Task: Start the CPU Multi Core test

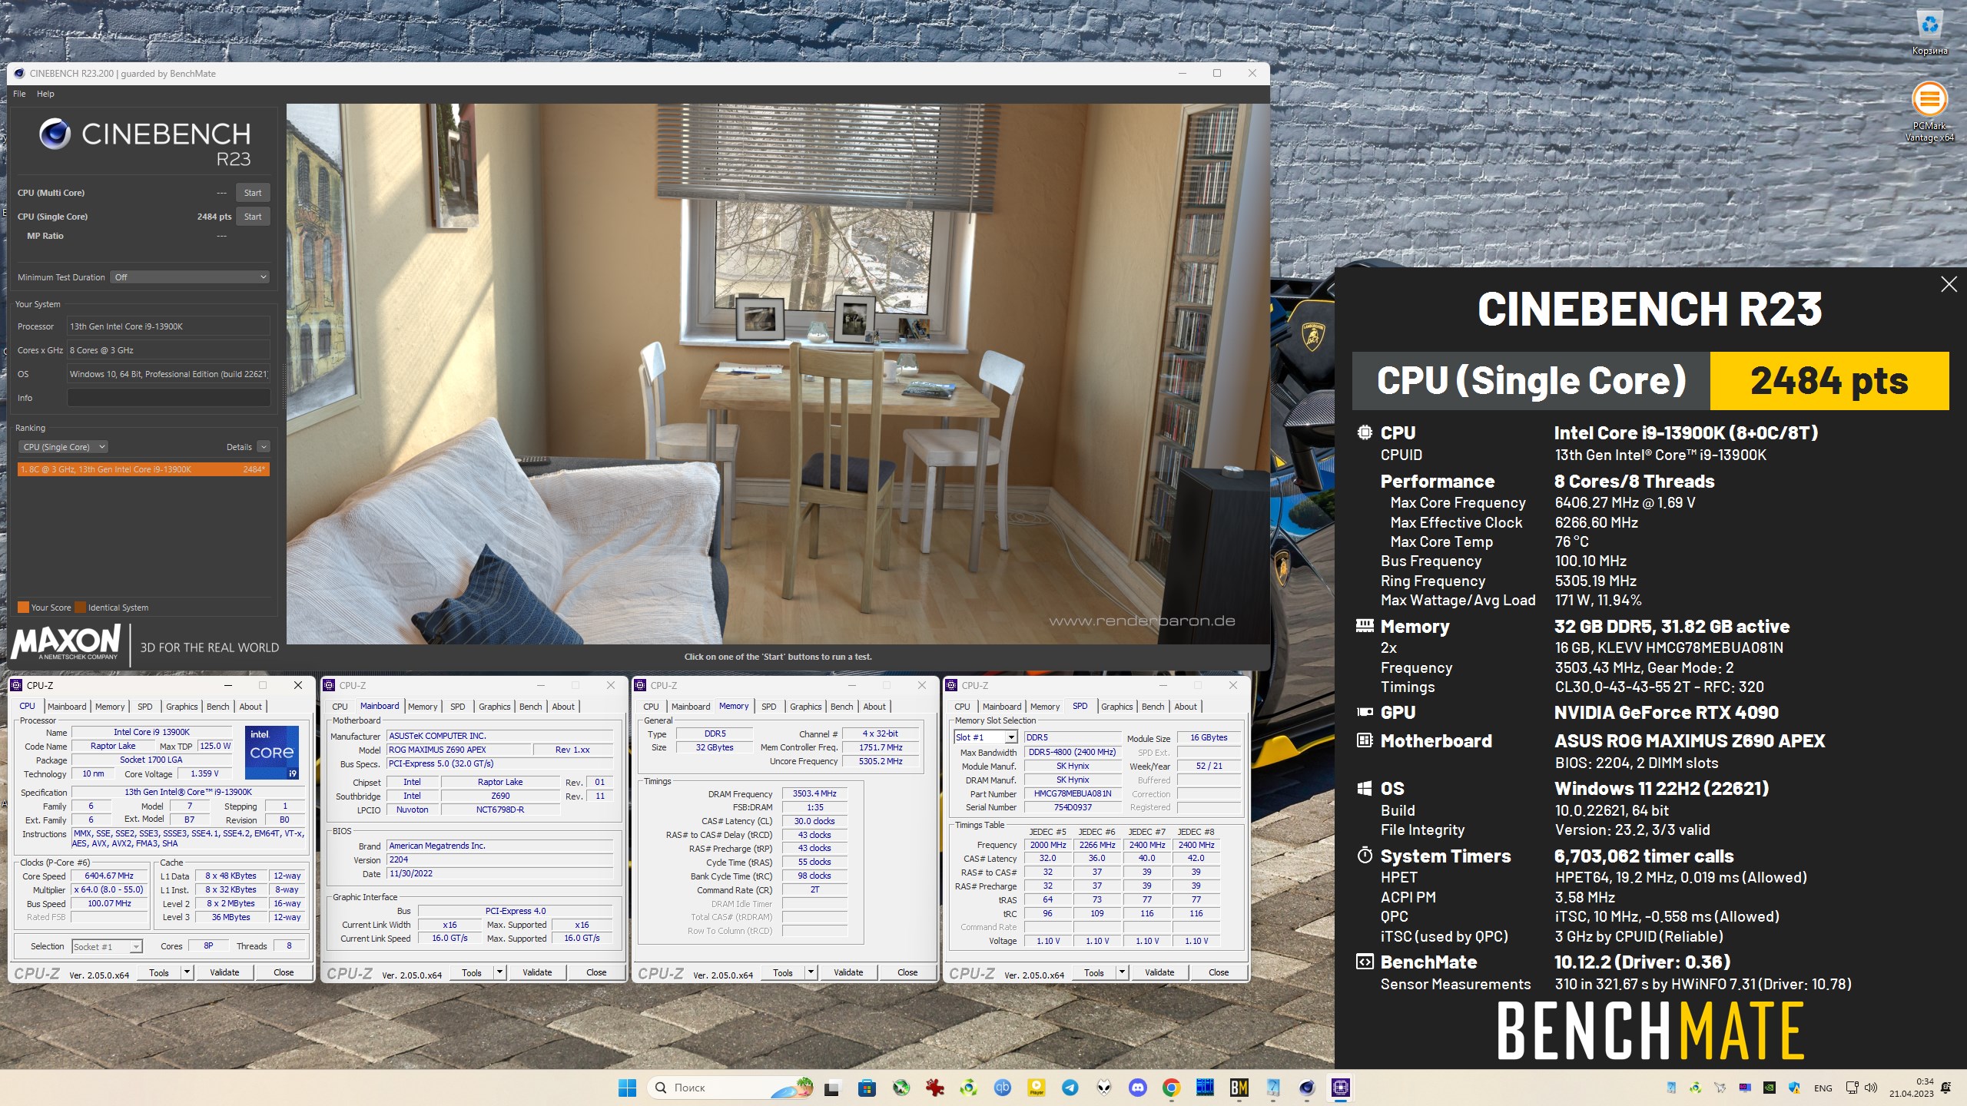Action: 253,193
